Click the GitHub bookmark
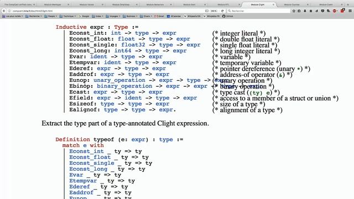The height and width of the screenshot is (199, 354). [227, 16]
